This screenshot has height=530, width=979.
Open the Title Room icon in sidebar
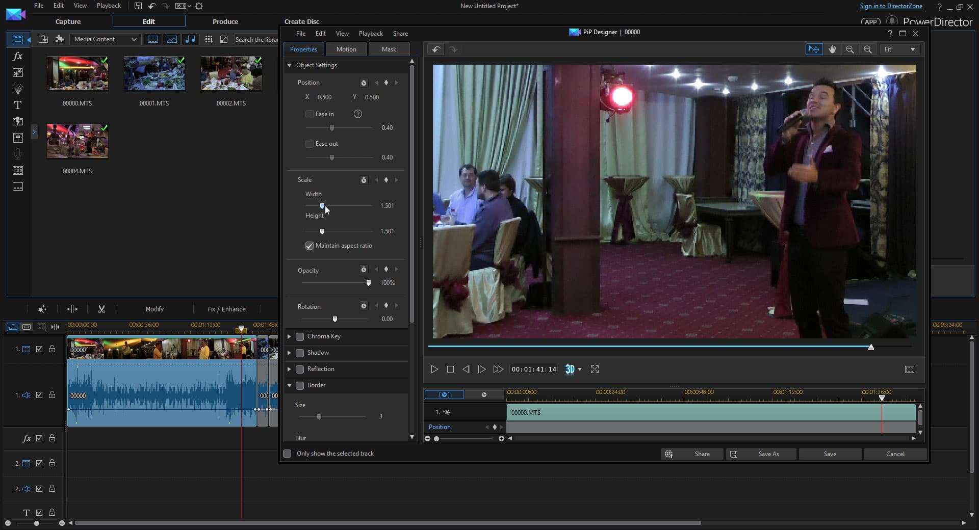pos(18,105)
